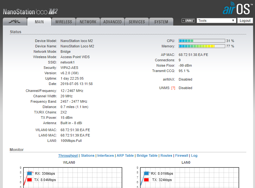Open the Log link
This screenshot has width=255, height=188.
click(x=194, y=155)
